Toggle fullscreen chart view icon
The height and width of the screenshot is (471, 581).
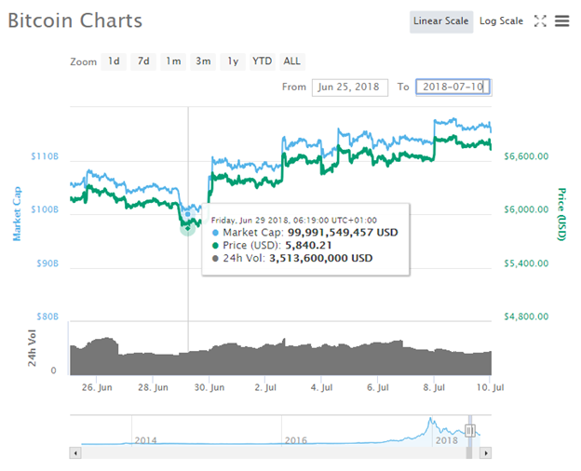click(540, 20)
